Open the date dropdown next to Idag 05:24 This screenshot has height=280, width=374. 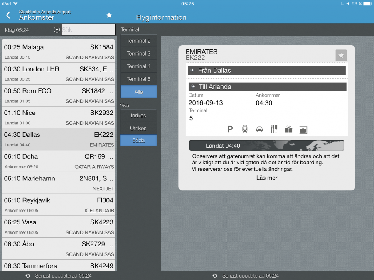pyautogui.click(x=57, y=30)
